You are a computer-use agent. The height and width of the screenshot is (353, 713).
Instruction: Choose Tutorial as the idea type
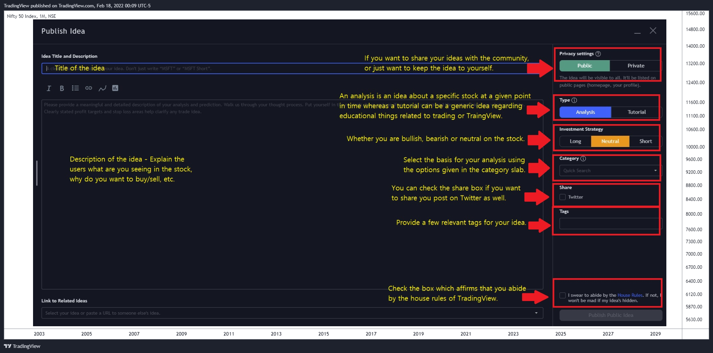(636, 112)
